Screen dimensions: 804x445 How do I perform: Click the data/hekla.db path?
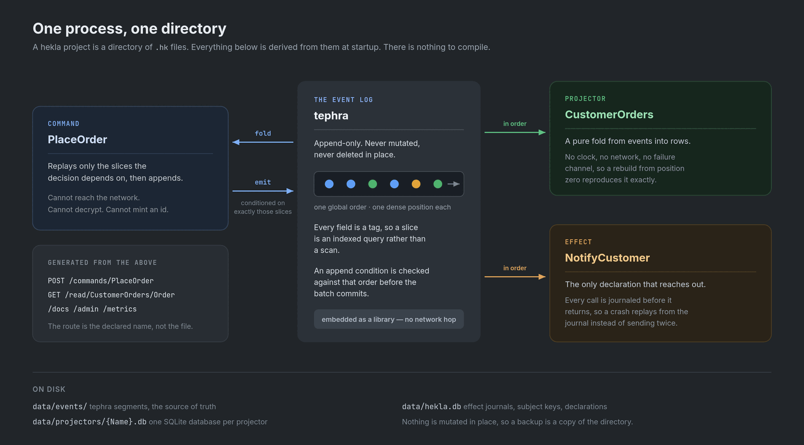click(431, 407)
